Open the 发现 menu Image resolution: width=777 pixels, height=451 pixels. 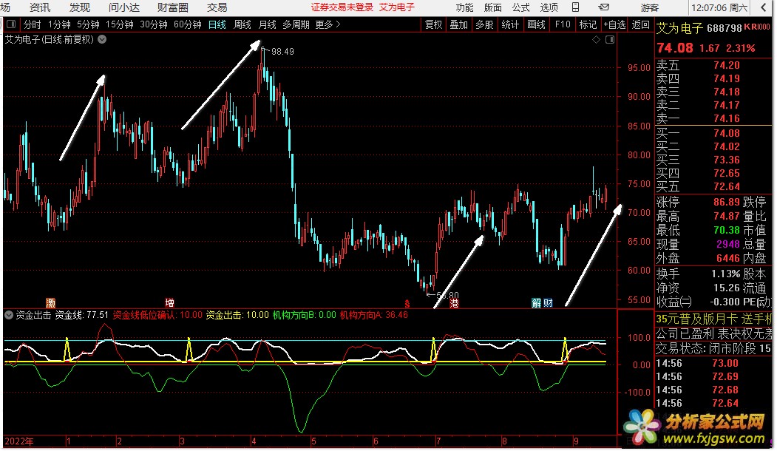[x=80, y=7]
